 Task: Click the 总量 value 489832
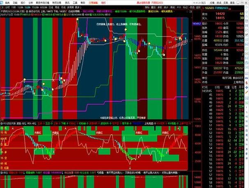[218, 41]
